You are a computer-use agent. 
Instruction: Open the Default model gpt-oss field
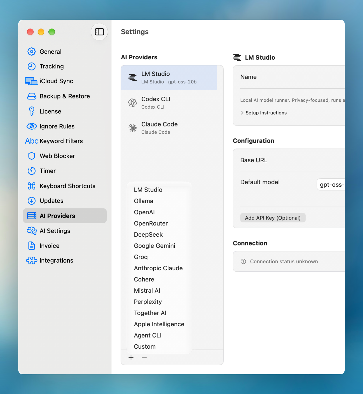(331, 185)
